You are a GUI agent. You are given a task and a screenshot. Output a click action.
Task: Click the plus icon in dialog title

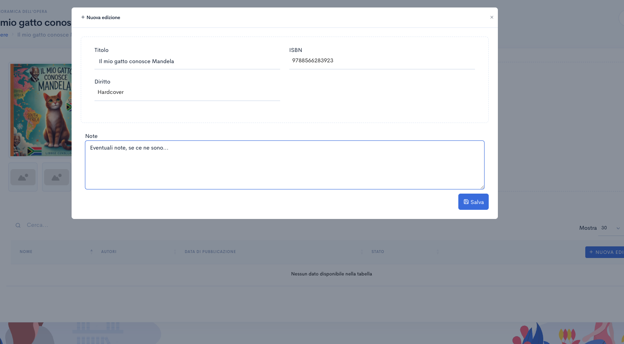[83, 17]
